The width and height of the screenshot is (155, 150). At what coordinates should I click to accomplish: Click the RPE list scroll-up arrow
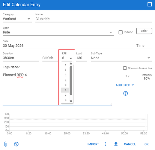click(x=71, y=64)
